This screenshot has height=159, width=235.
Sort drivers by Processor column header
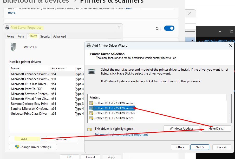pos(61,68)
